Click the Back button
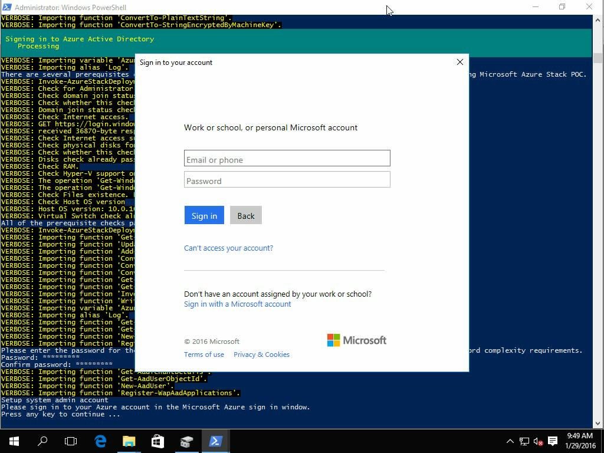Image resolution: width=604 pixels, height=453 pixels. coord(245,216)
